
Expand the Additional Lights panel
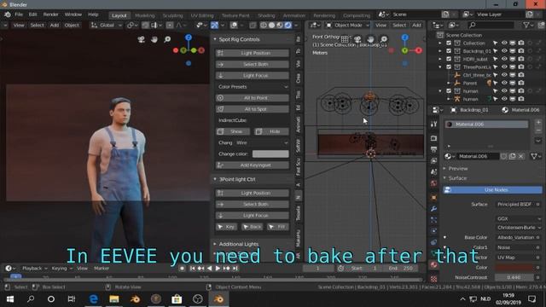tap(215, 244)
